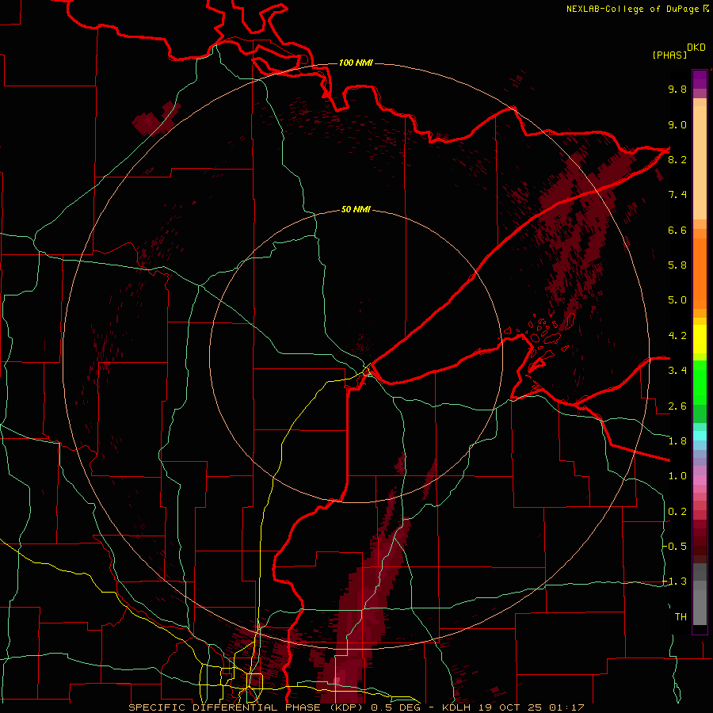The height and width of the screenshot is (713, 713).
Task: Click the TH threshold label on scale
Action: tap(681, 617)
